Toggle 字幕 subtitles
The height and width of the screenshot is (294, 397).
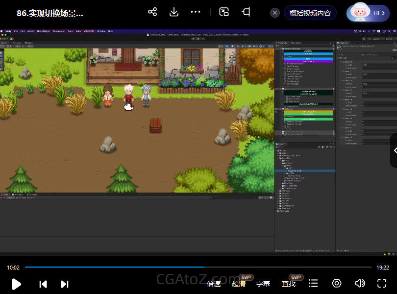(263, 284)
